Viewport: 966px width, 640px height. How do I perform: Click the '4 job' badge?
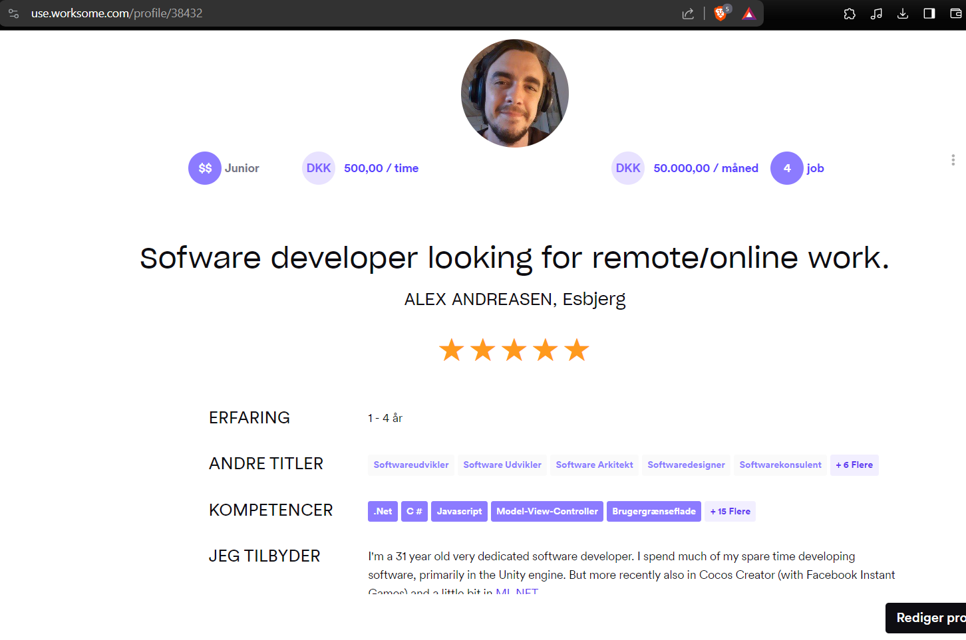(798, 168)
